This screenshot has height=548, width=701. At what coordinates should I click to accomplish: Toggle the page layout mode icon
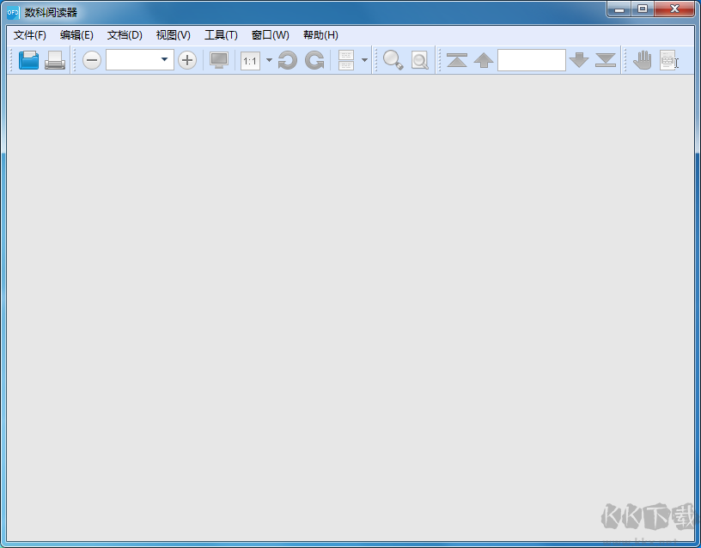347,60
